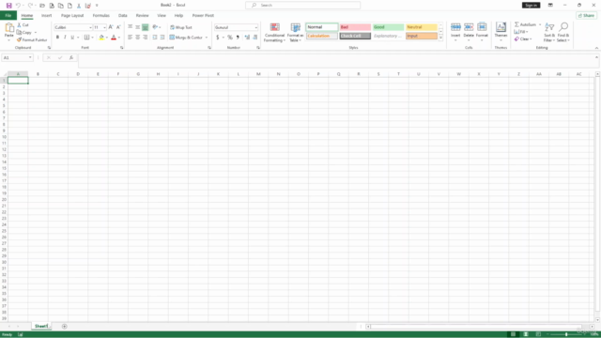This screenshot has width=601, height=338.
Task: Apply the percent style
Action: click(230, 38)
